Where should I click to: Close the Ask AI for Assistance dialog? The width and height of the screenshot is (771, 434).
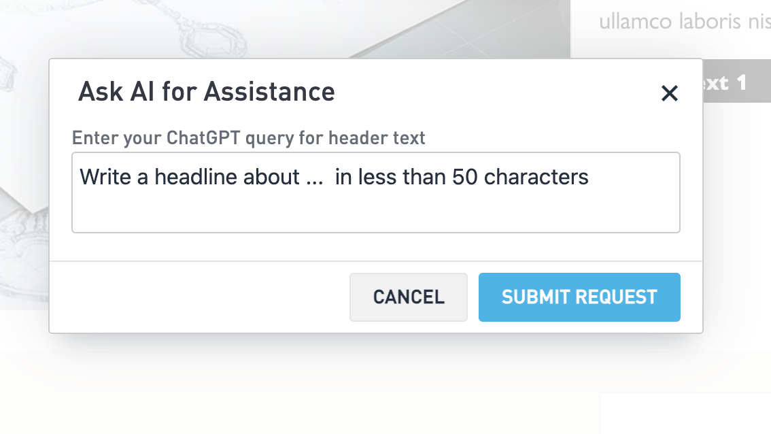click(x=670, y=93)
